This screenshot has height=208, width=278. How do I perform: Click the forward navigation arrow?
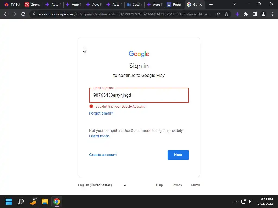[x=15, y=14]
